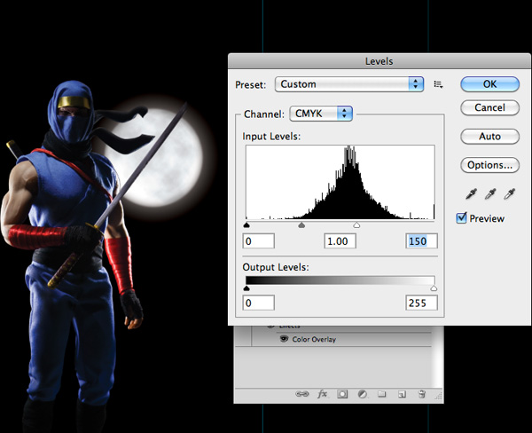Open the Preset dropdown

pos(349,84)
